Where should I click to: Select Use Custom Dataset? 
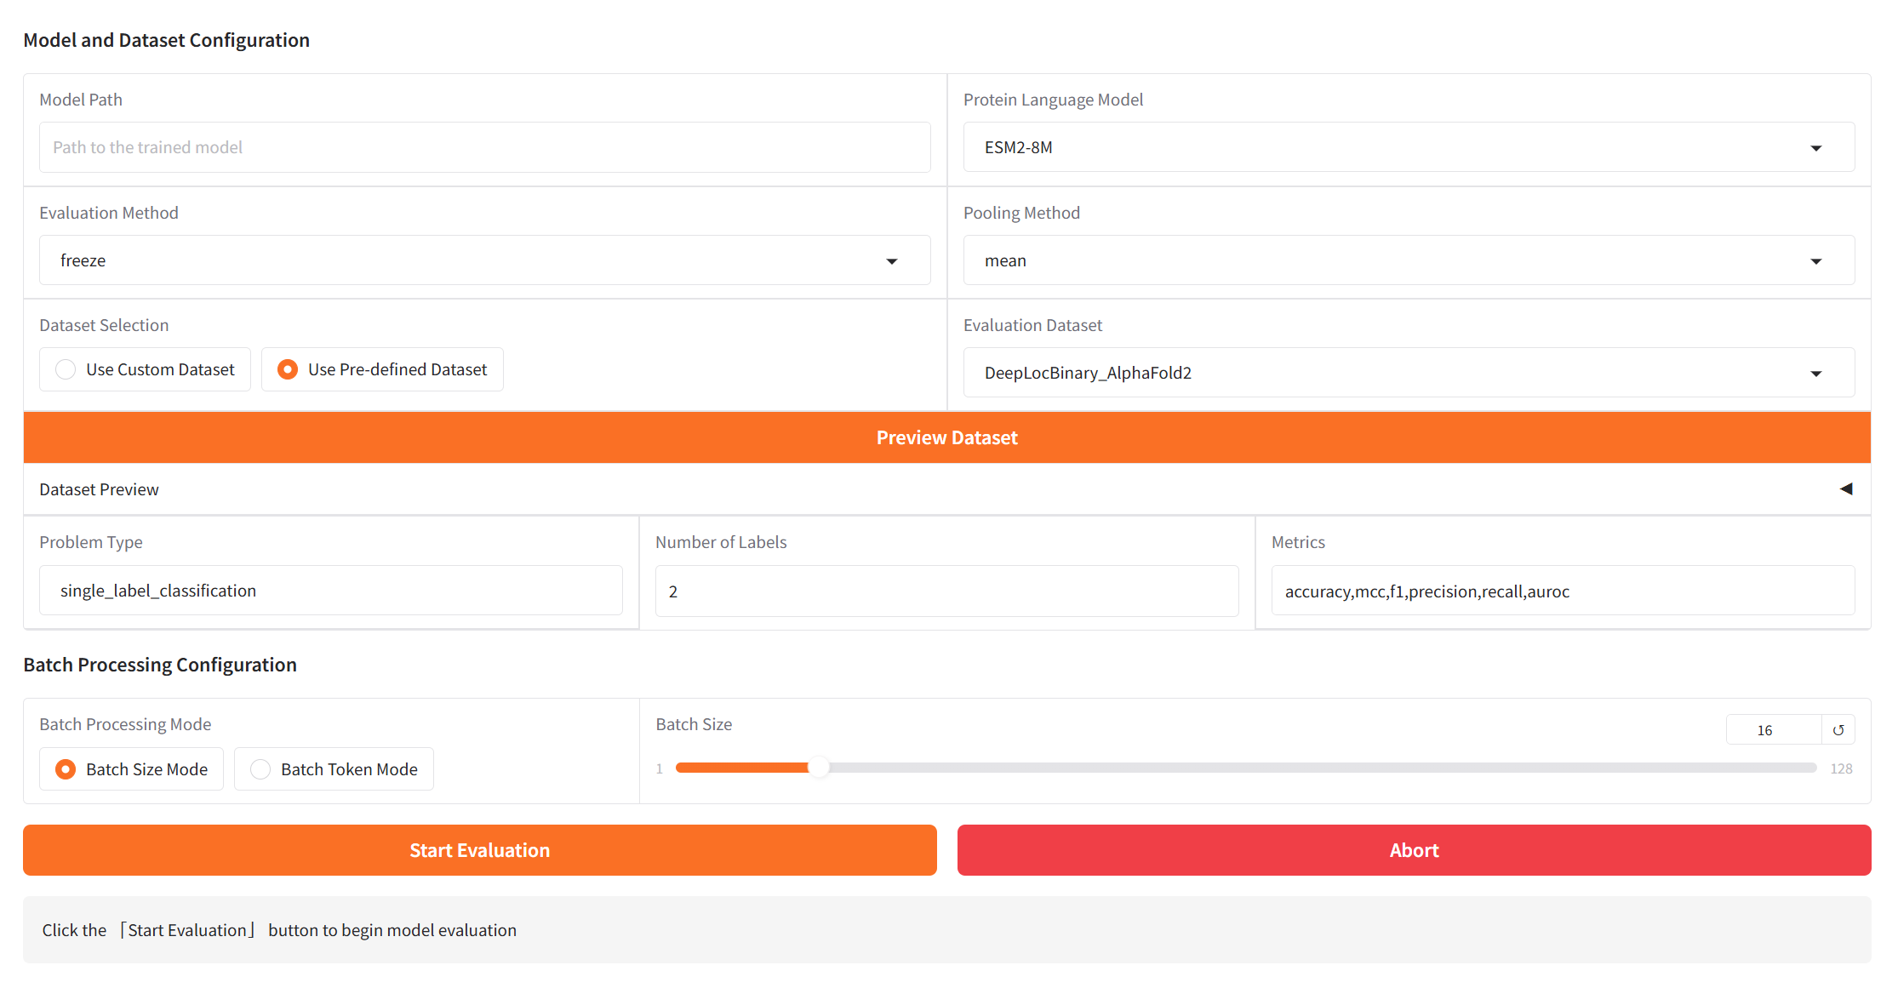pyautogui.click(x=66, y=368)
